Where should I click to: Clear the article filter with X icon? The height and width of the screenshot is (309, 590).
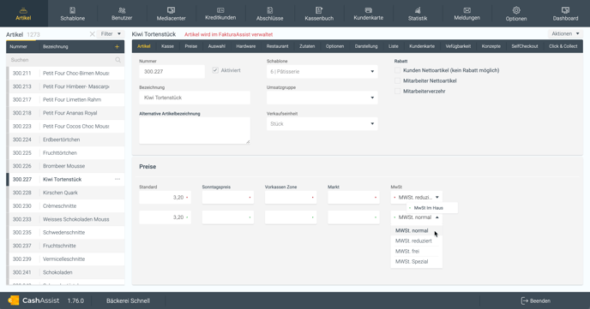tap(93, 34)
